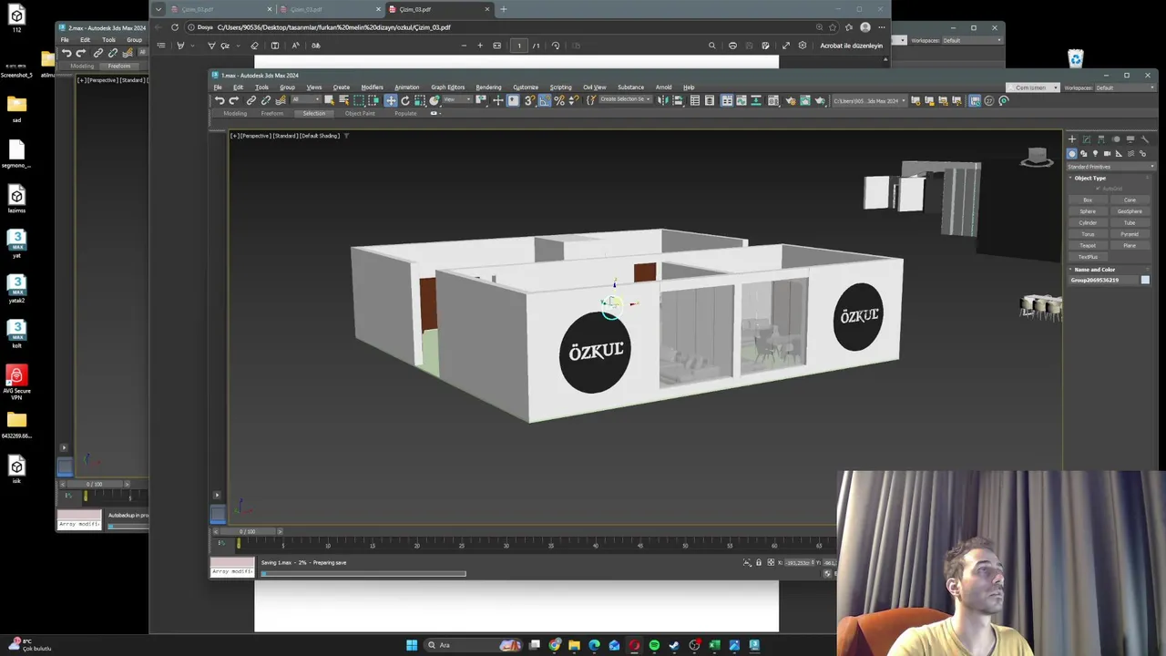Open the Render Setup teapot icon
1166x656 pixels.
pyautogui.click(x=791, y=100)
